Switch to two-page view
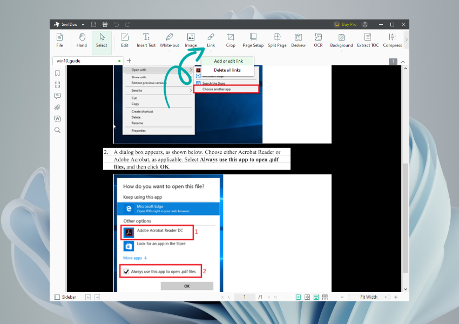 pos(307,297)
